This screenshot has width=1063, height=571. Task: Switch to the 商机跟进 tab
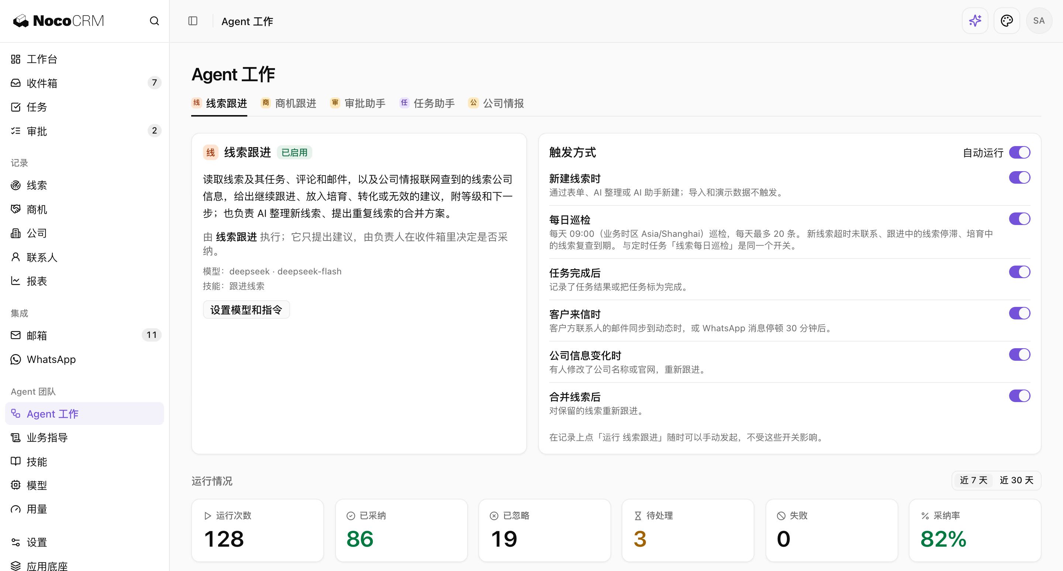288,103
